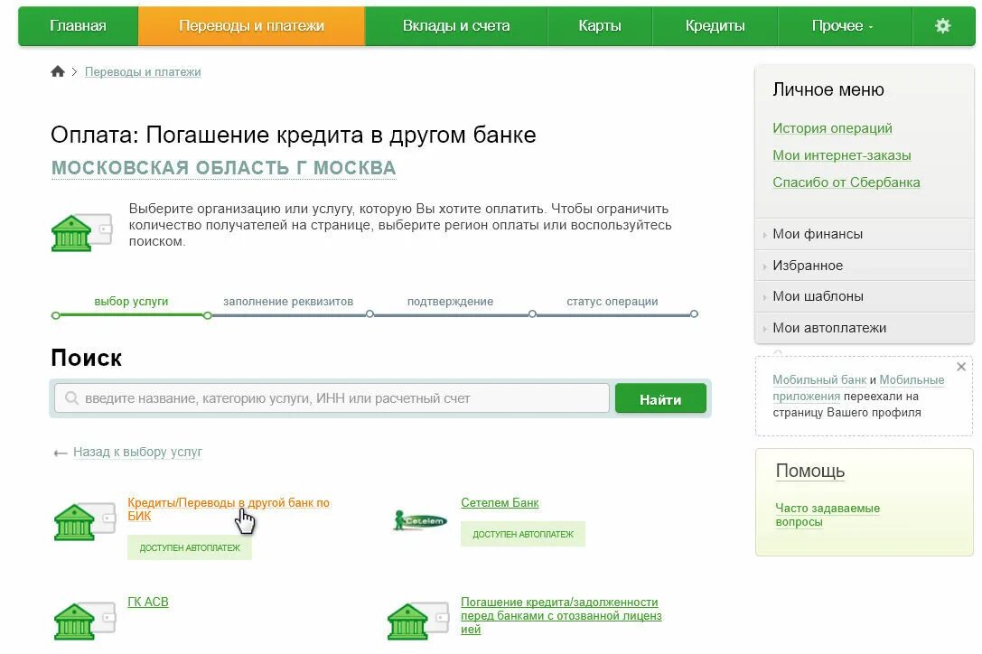Change region МОСКОВСКАЯ ОБЛАСТЬ Г МОСКВА
The height and width of the screenshot is (654, 982).
(x=223, y=168)
